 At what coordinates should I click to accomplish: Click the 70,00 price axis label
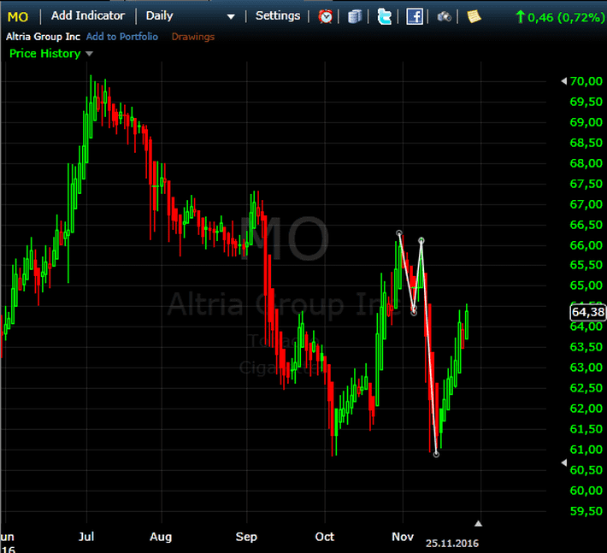point(586,81)
